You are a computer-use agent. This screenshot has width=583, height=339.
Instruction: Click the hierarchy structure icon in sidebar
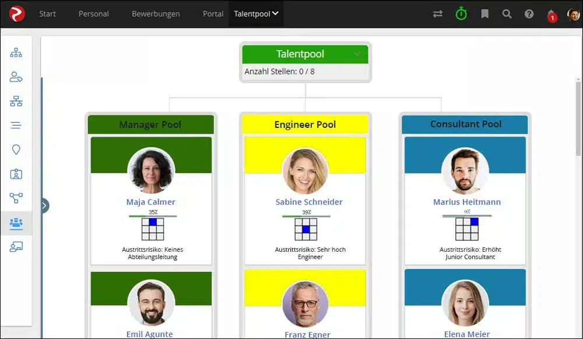[16, 101]
